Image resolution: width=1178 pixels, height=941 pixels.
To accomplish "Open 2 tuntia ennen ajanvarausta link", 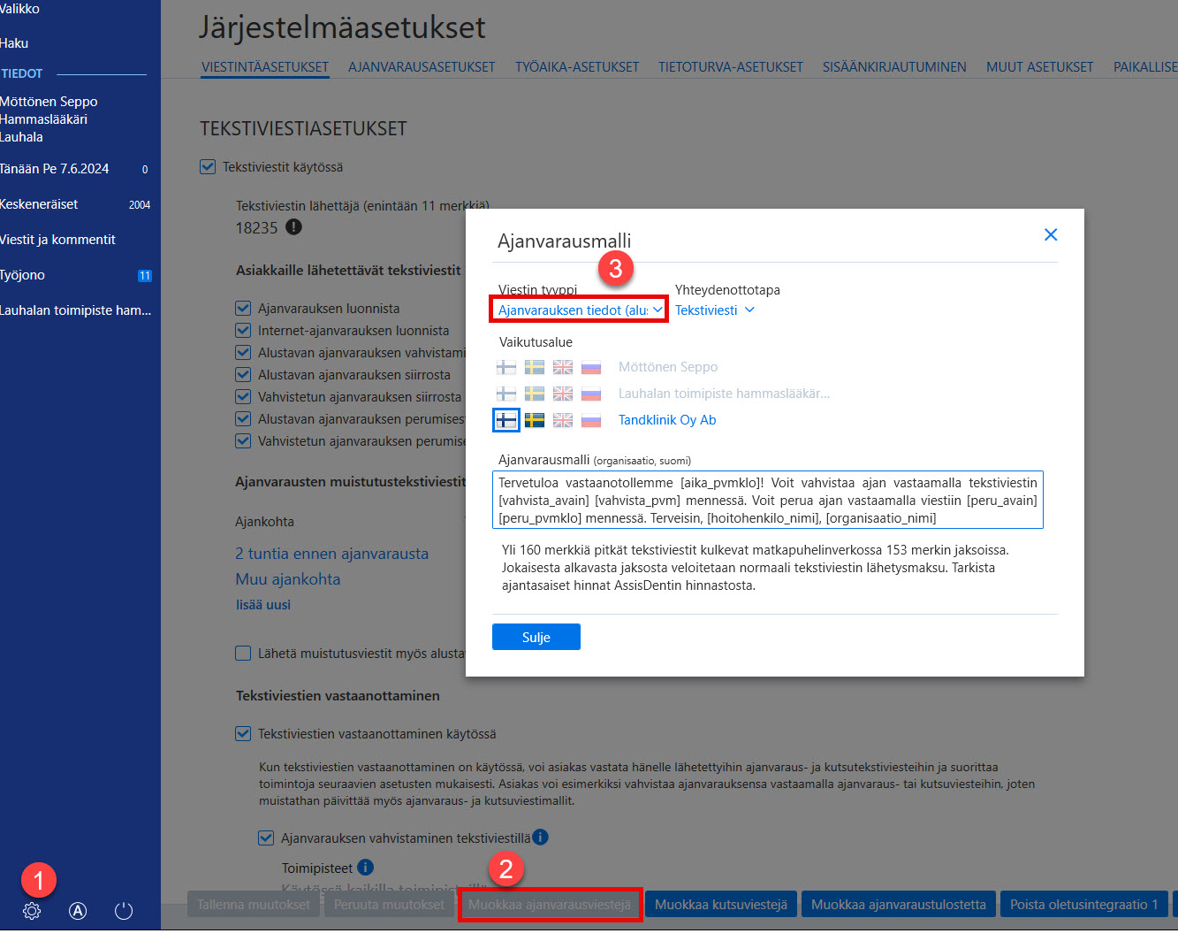I will (x=331, y=554).
